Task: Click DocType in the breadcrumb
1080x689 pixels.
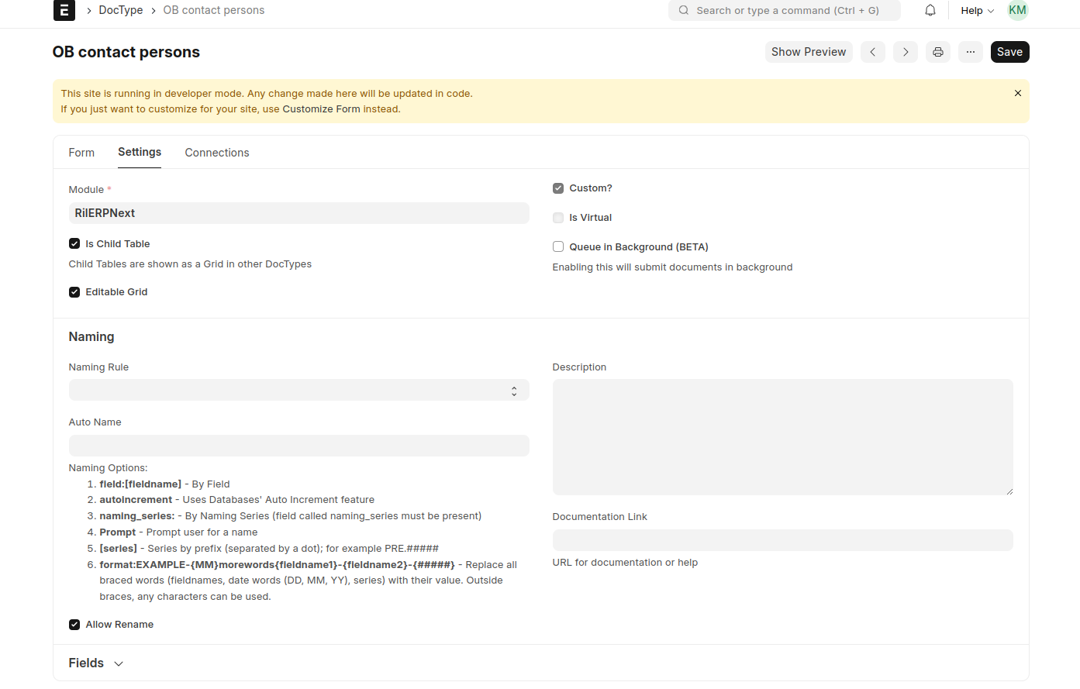Action: pyautogui.click(x=121, y=10)
